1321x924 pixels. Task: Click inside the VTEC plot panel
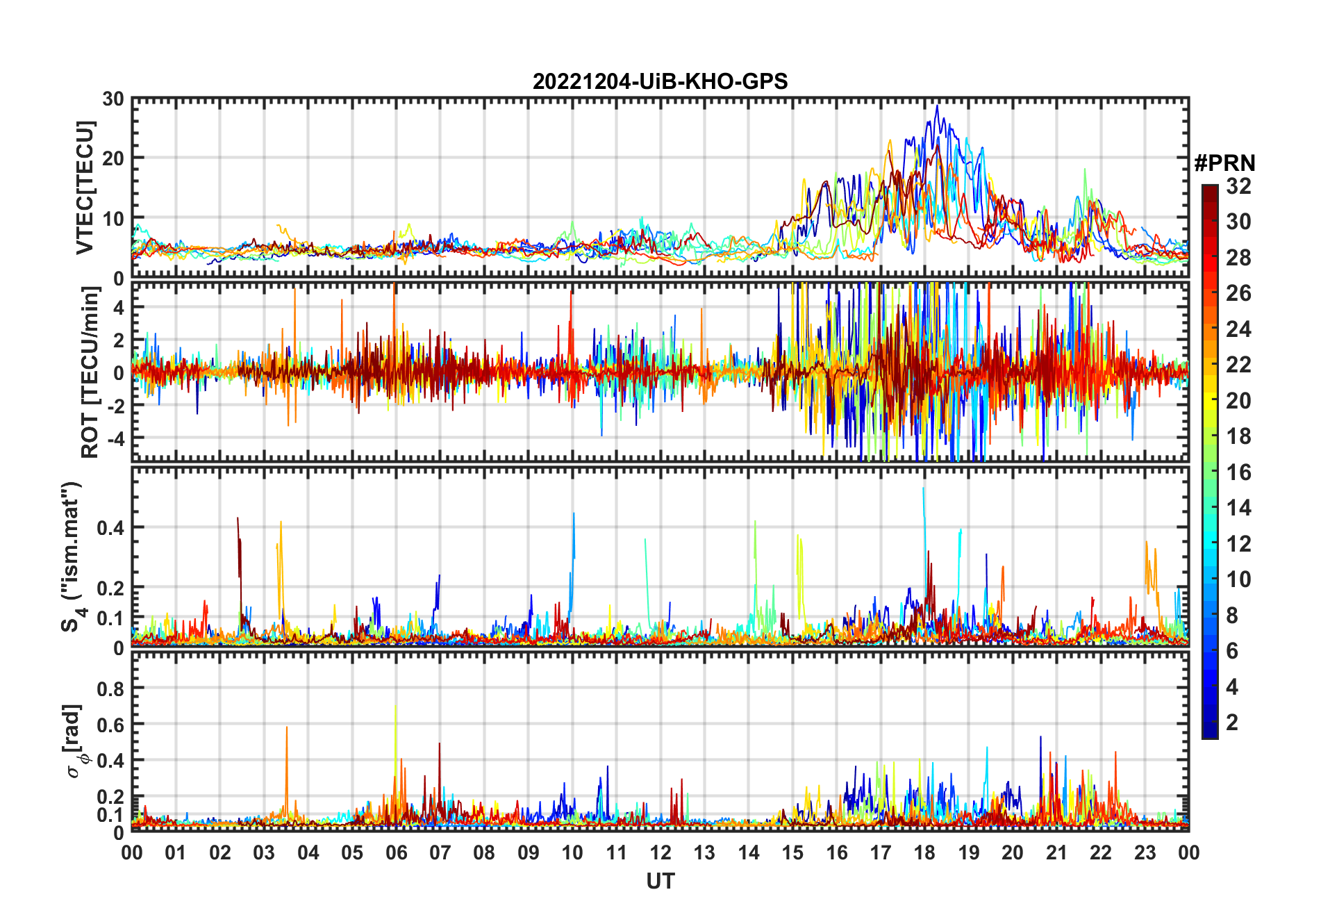point(660,188)
